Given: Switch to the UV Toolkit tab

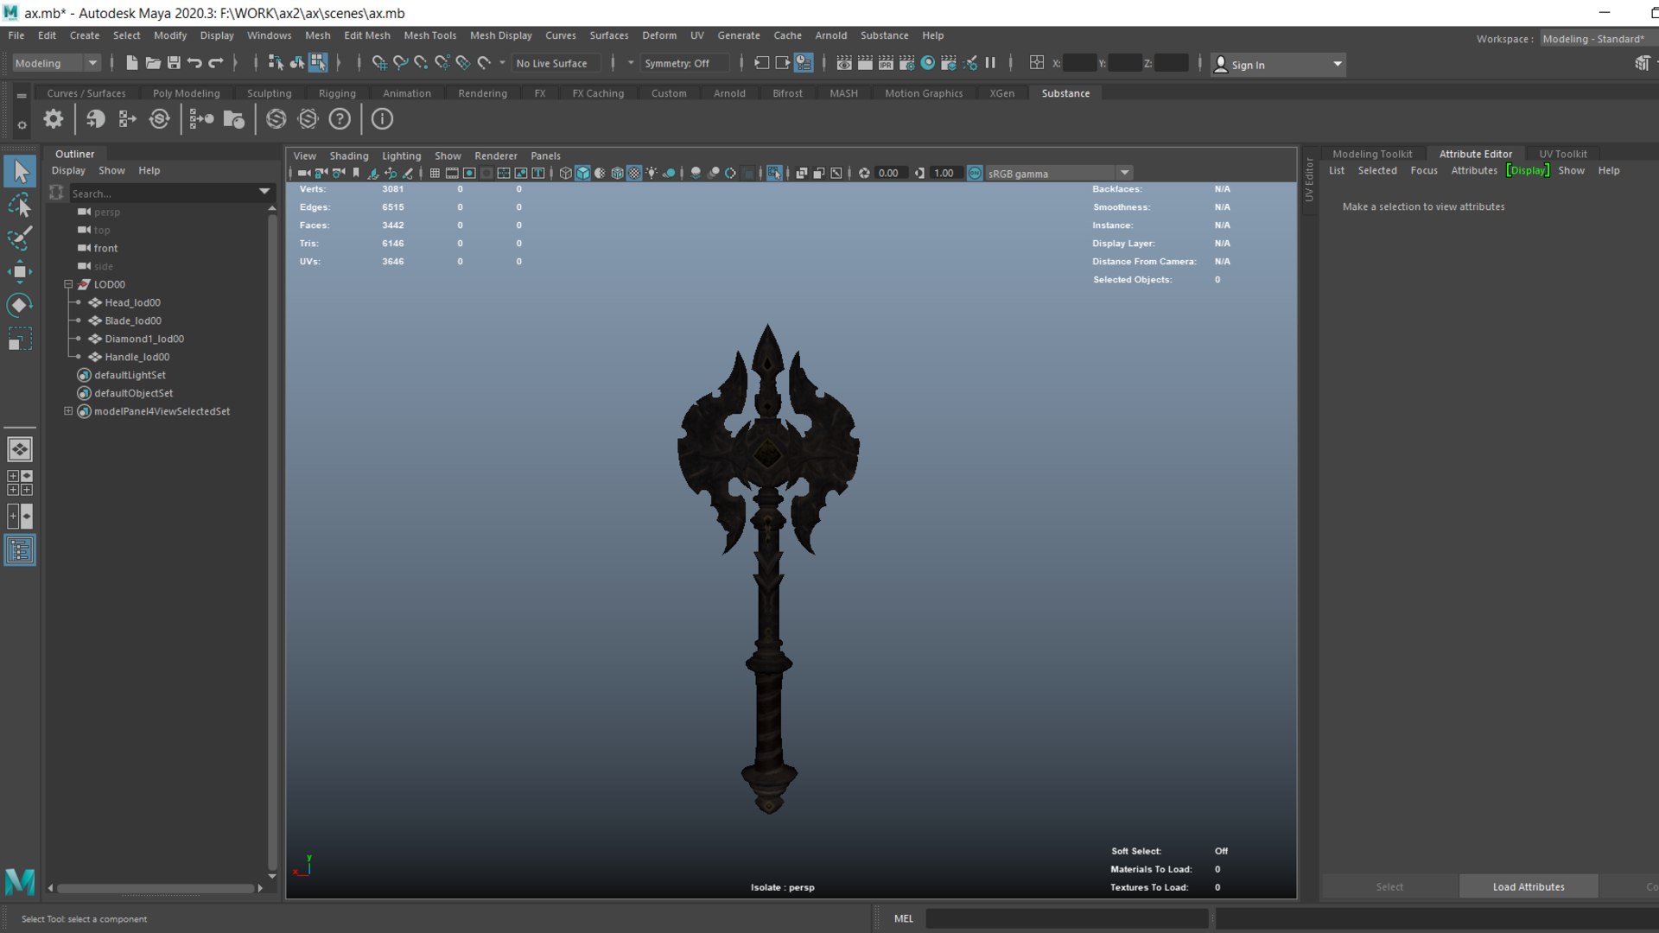Looking at the screenshot, I should coord(1562,154).
